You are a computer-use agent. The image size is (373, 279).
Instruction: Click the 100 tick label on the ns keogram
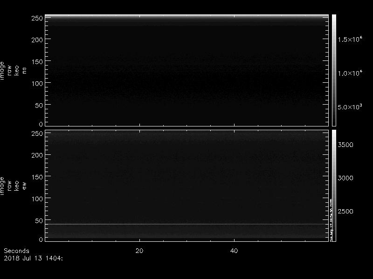pos(37,84)
